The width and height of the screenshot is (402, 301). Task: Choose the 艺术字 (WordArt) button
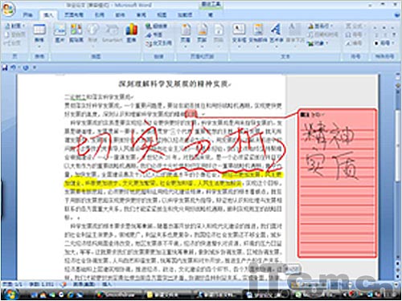pos(276,35)
